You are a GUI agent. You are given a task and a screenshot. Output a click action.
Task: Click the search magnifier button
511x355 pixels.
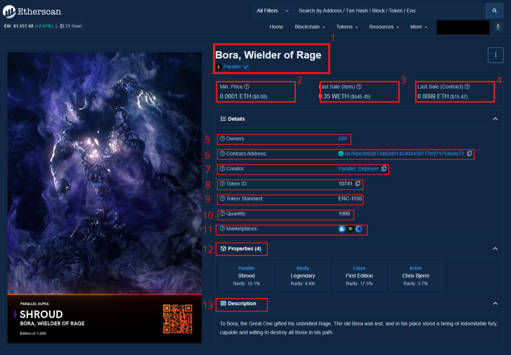coord(494,11)
